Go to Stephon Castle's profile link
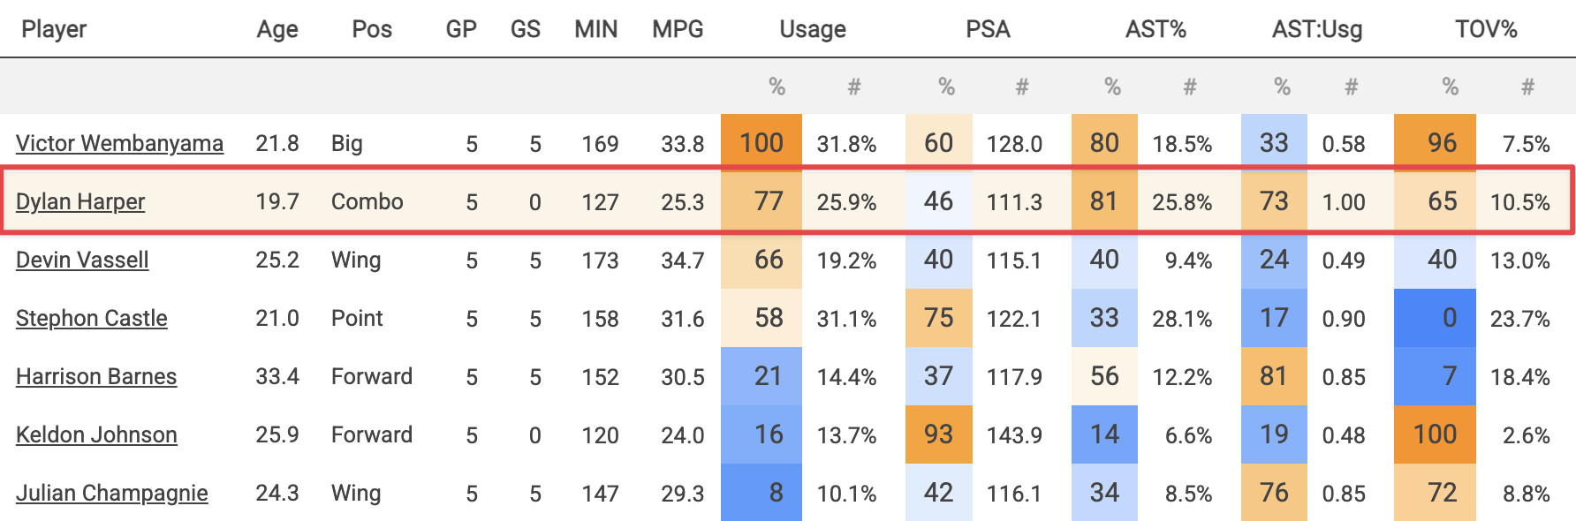The image size is (1576, 521). click(92, 318)
